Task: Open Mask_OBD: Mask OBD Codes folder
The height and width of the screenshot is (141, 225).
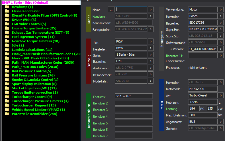Action: pos(40,58)
